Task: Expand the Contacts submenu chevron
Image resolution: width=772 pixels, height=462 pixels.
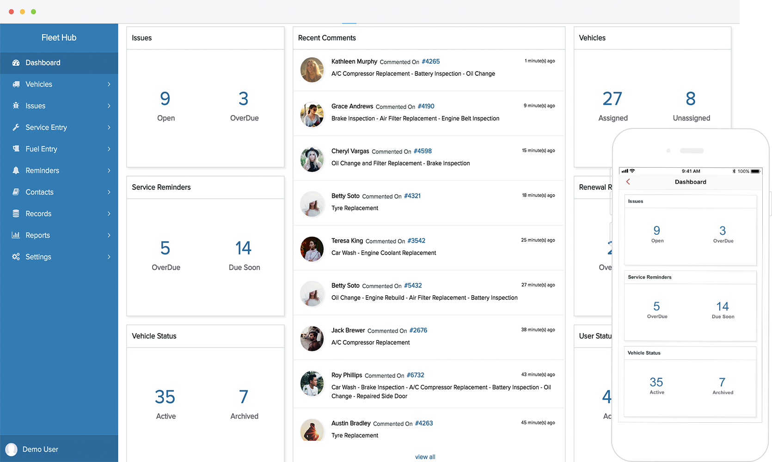Action: click(x=109, y=192)
